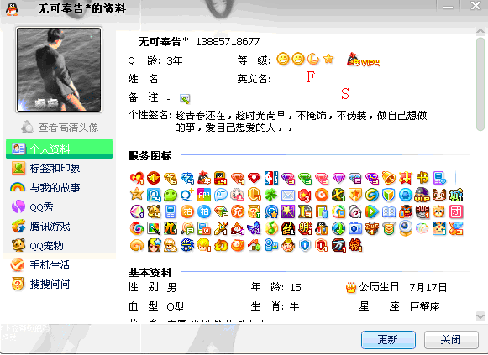Click the VIP4 member badge beside level

pyautogui.click(x=364, y=60)
